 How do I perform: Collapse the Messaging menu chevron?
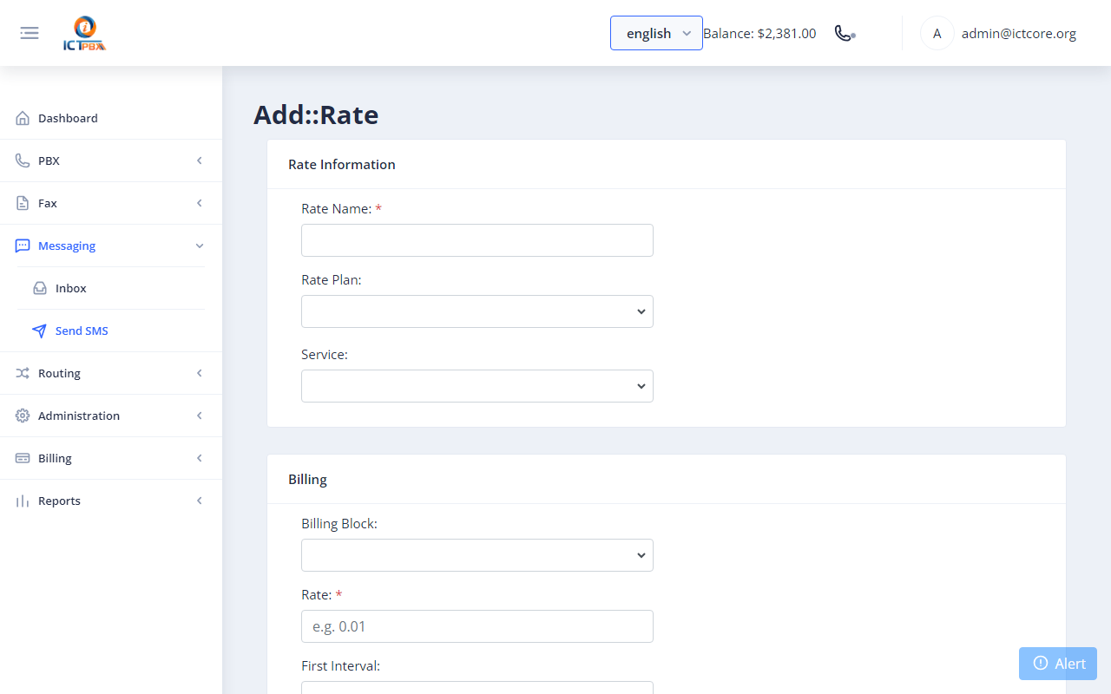[x=200, y=246]
